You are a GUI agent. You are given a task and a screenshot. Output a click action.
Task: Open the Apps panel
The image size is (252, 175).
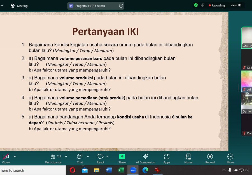pos(167,158)
